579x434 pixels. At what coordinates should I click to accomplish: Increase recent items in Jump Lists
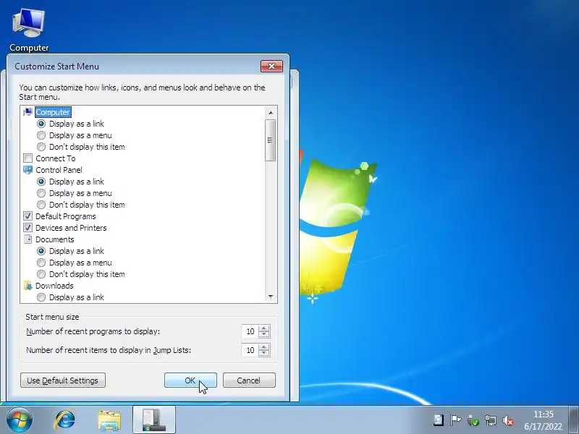(264, 346)
